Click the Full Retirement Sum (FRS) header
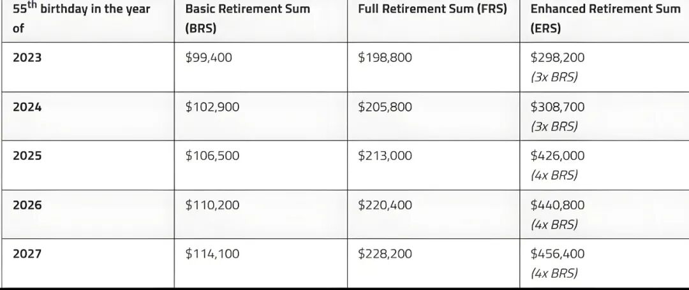Image resolution: width=689 pixels, height=290 pixels. tap(433, 10)
